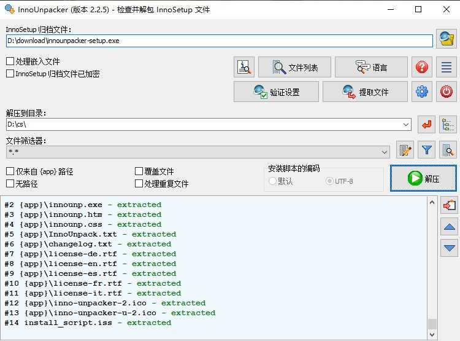Click the edit filter pencil icon

(404, 149)
